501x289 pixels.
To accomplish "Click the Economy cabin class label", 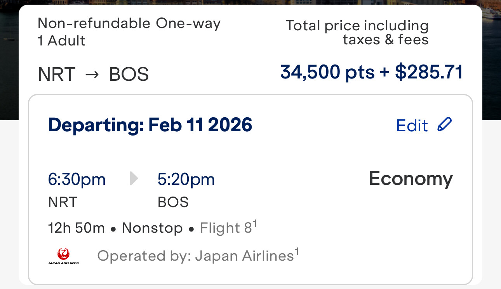I will [x=411, y=179].
